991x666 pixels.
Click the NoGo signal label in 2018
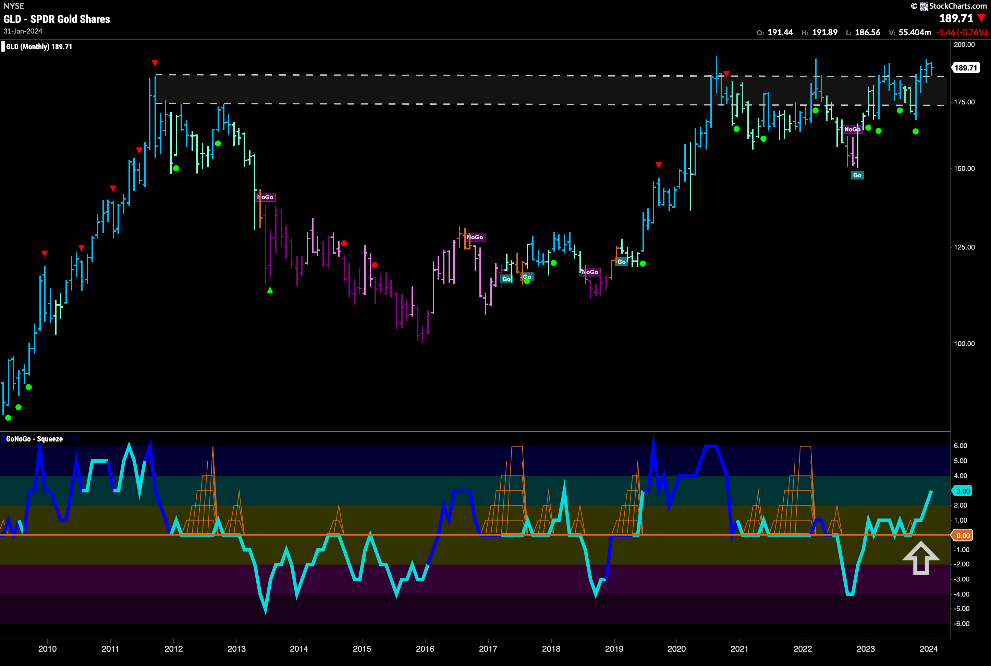(x=589, y=272)
